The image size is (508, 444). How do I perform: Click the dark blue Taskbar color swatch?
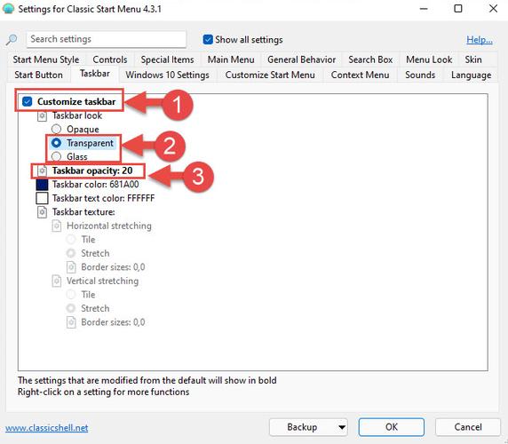(x=42, y=185)
